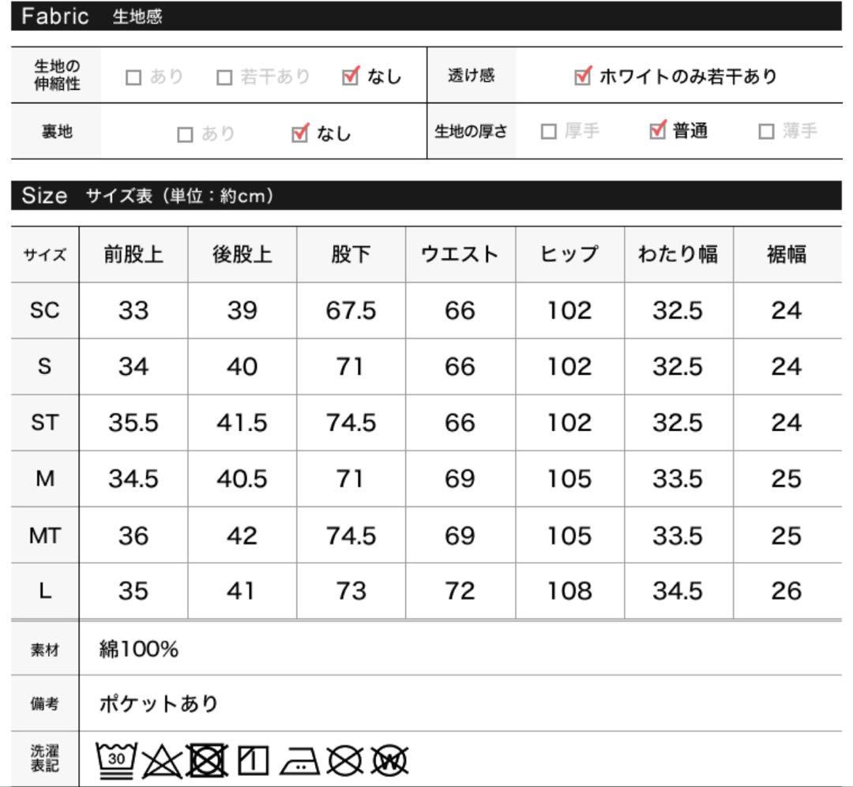Click the do-not-bleach triangle icon
Screen dimensions: 853x787
point(162,762)
